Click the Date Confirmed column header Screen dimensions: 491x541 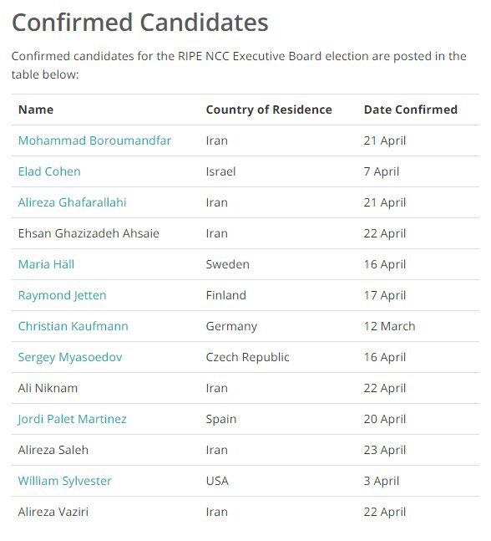click(x=411, y=110)
